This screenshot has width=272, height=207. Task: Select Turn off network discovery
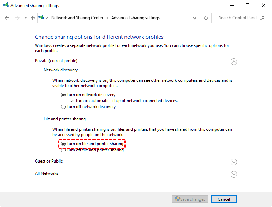point(63,107)
